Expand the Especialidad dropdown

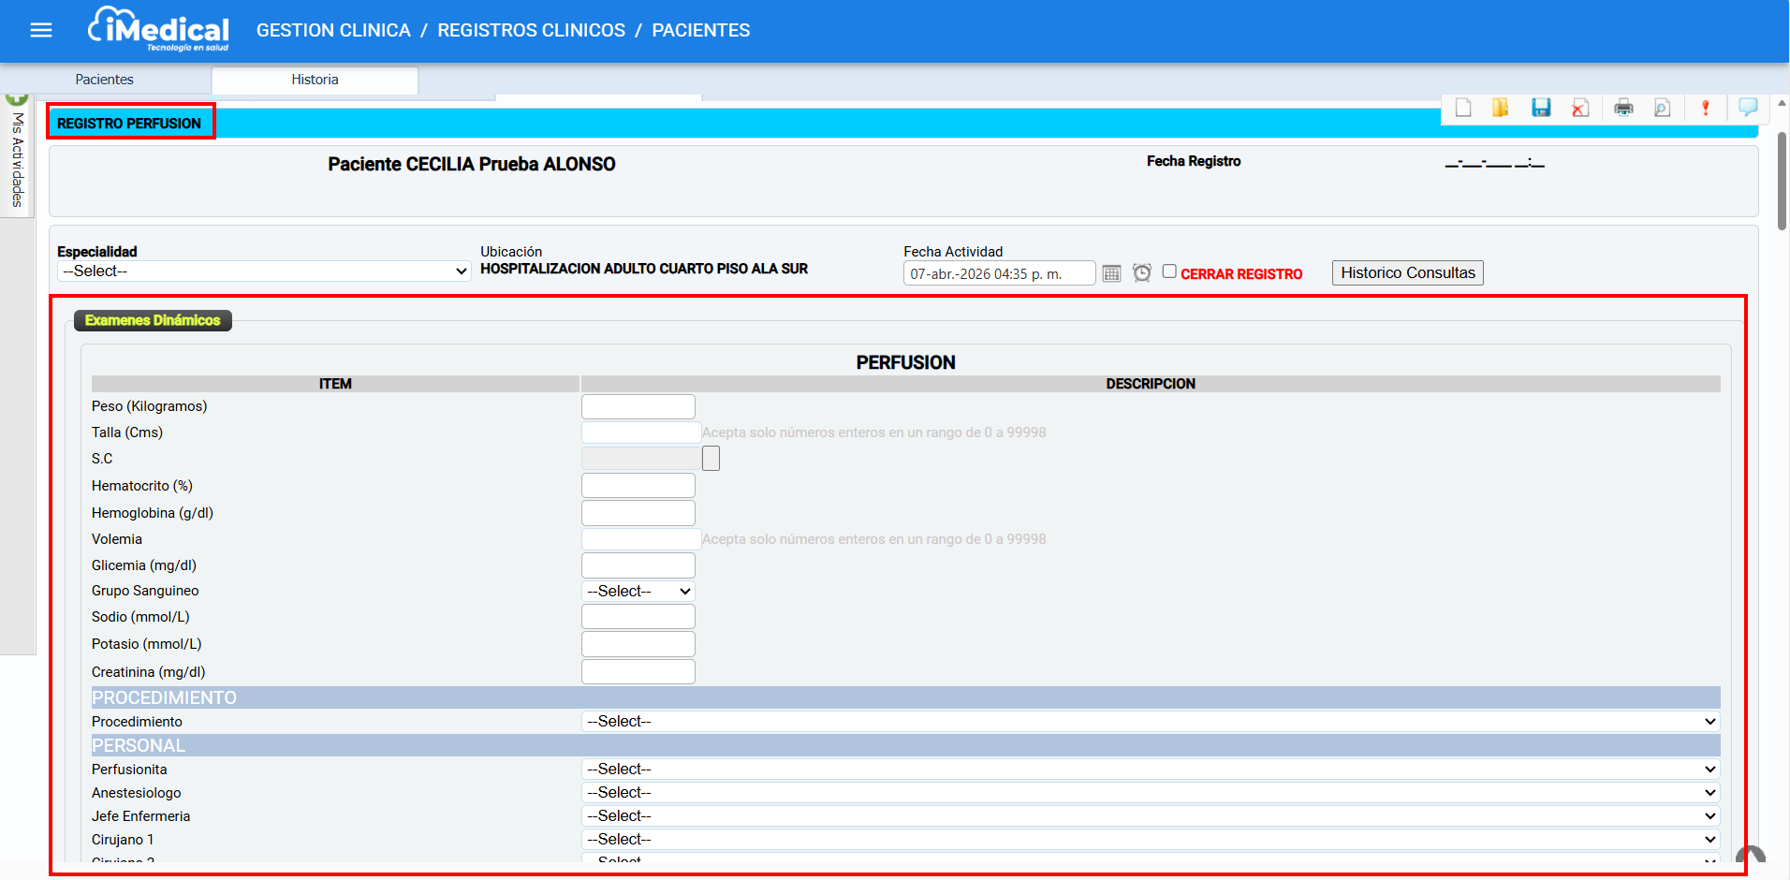coord(263,271)
